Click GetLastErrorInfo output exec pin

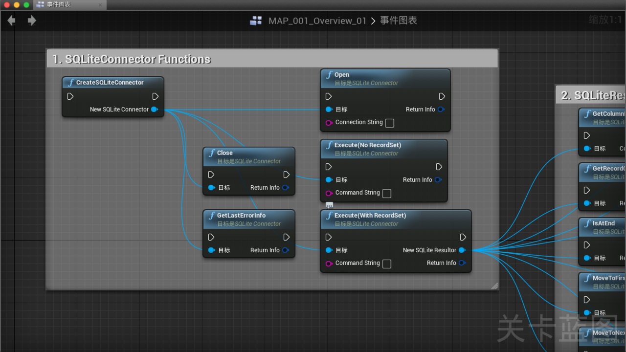(286, 237)
